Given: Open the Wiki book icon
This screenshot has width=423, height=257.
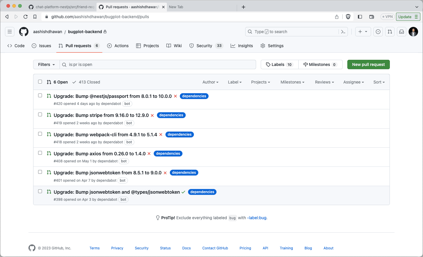Looking at the screenshot, I should click(x=169, y=45).
